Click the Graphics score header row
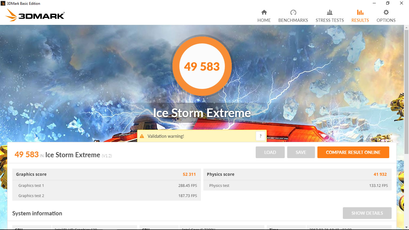The image size is (409, 230). 107,174
